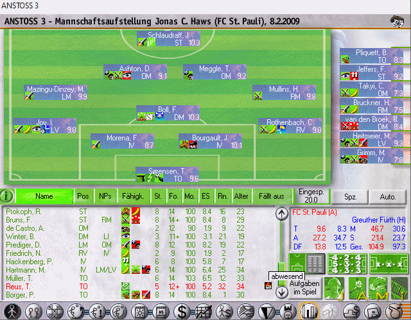Click the green portrait icon labelled J

pos(334,288)
